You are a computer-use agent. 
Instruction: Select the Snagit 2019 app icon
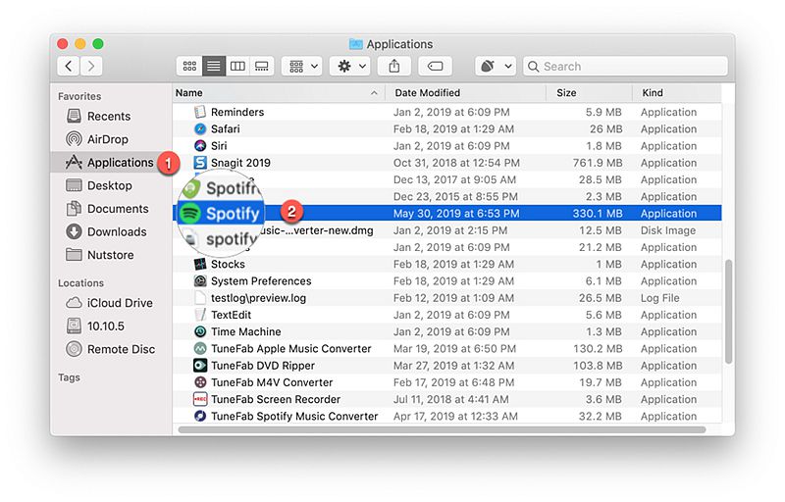[x=200, y=163]
